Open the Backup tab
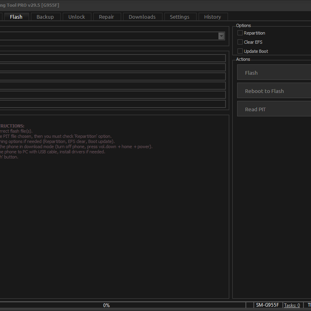 (x=45, y=17)
